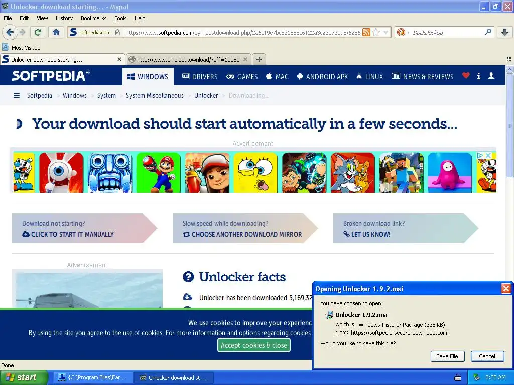514x385 pixels.
Task: Cancel the Unlocker download dialog
Action: 487,356
